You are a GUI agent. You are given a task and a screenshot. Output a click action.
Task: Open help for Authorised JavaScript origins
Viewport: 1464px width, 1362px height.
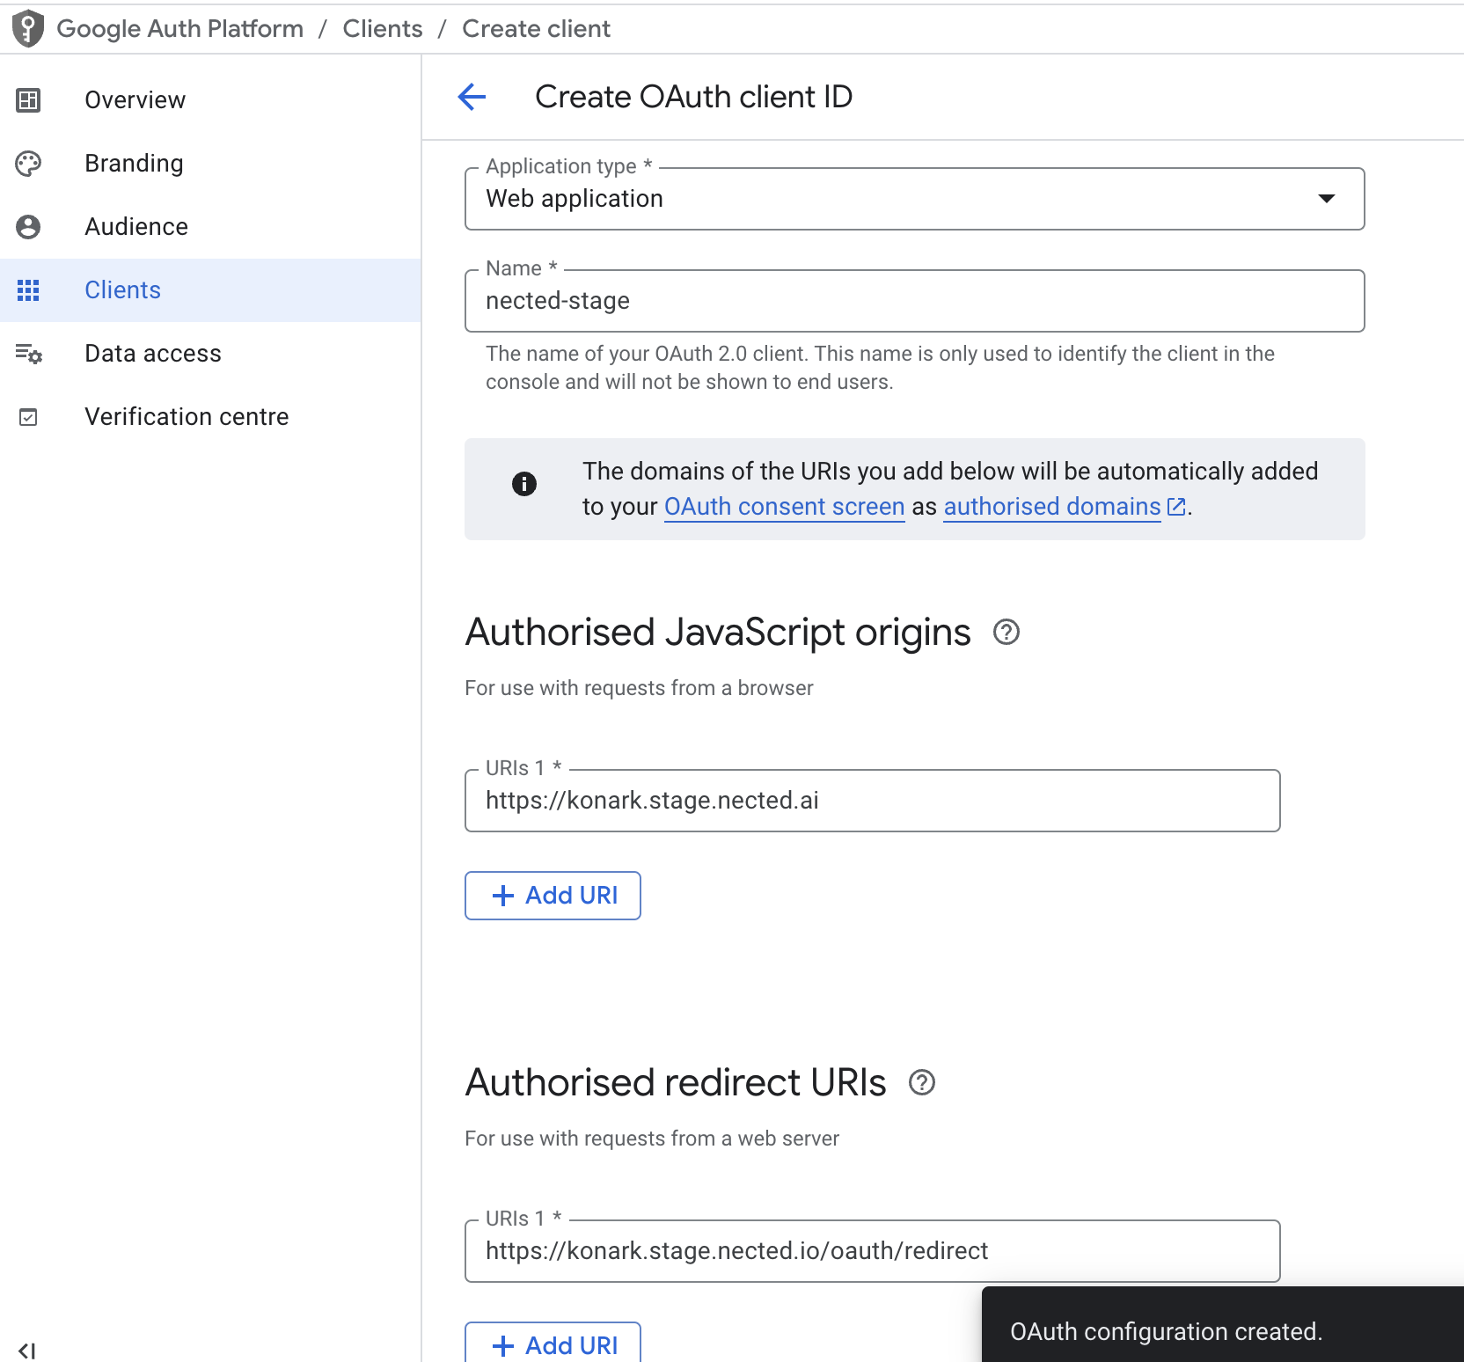(x=1006, y=632)
